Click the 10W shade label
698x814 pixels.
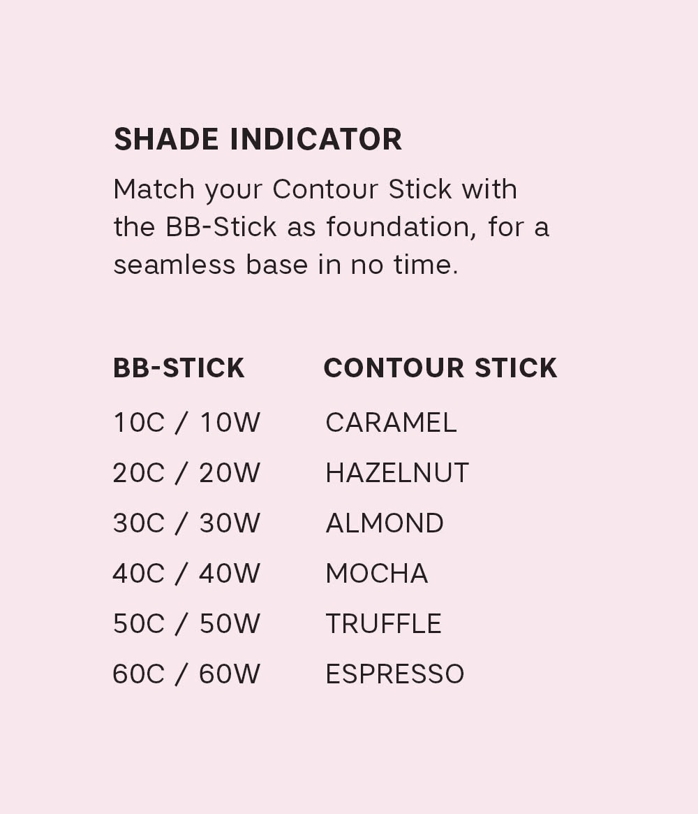(x=230, y=423)
